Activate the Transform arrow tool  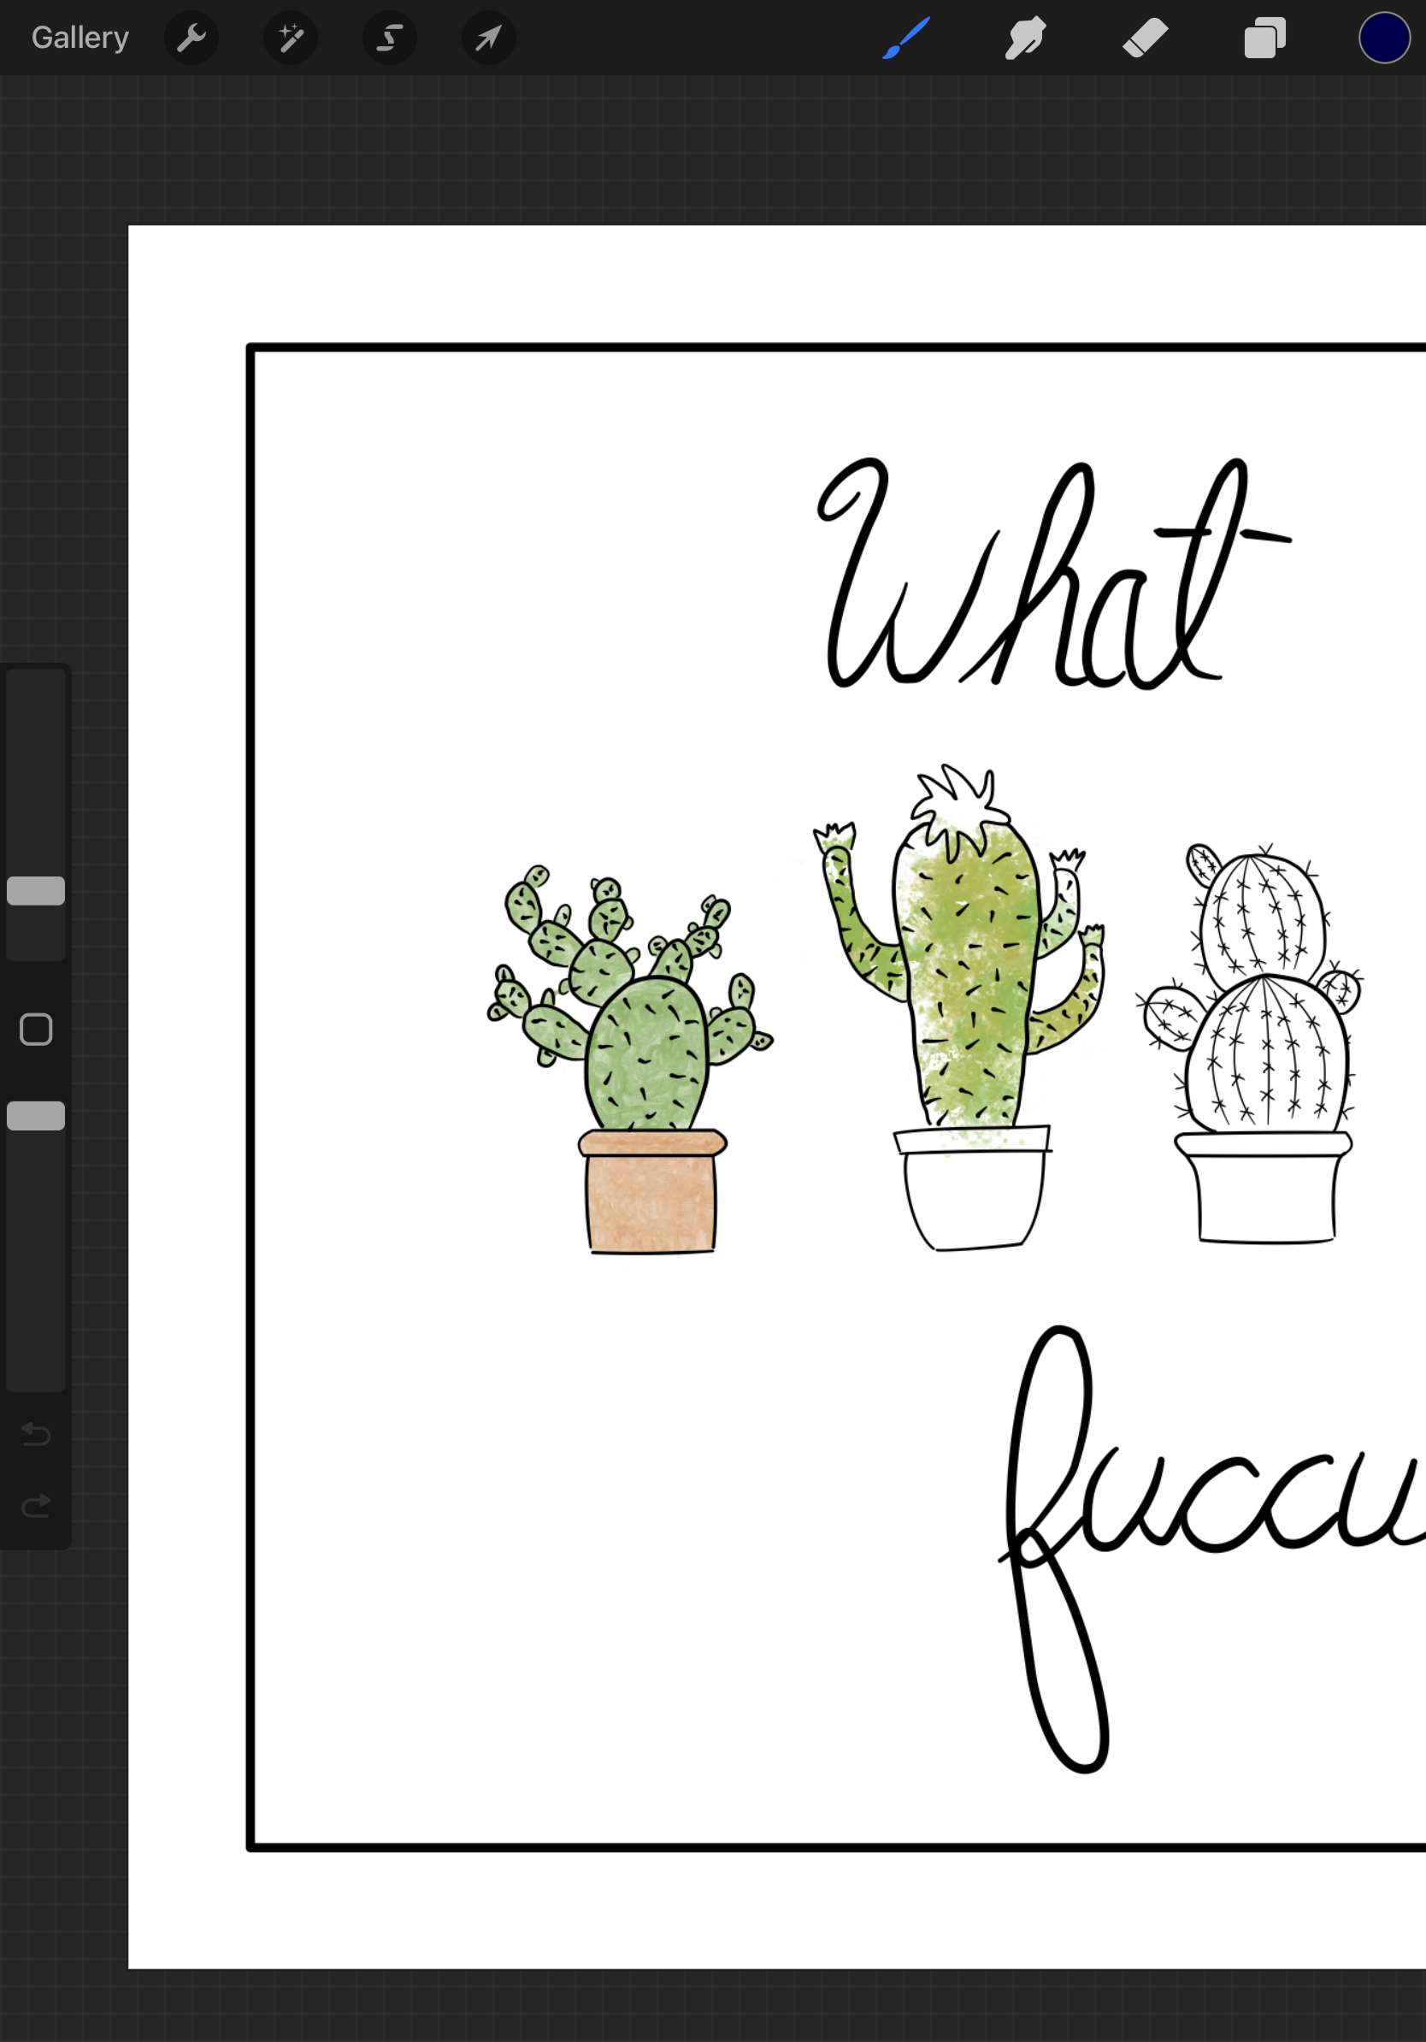pos(488,38)
